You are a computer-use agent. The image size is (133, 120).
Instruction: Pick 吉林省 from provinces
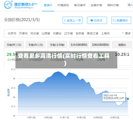click(x=80, y=33)
